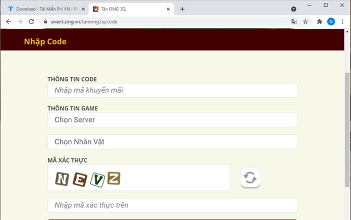Open the Google Translate icon
Image resolution: width=351 pixels, height=220 pixels.
(294, 22)
